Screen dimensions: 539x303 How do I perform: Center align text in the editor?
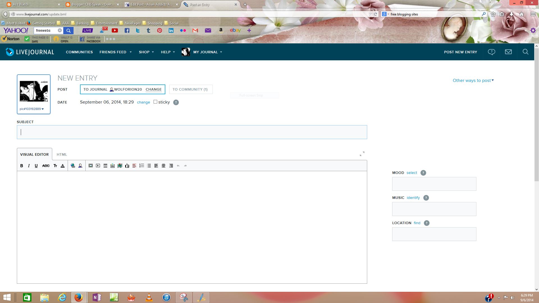[x=164, y=166]
